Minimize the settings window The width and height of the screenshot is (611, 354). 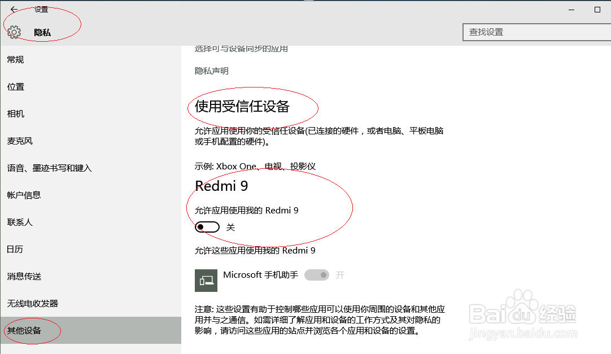[571, 10]
